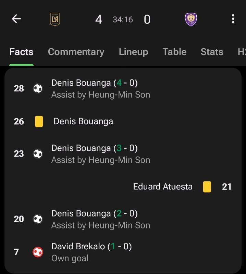Screen dimensions: 246x274
Task: Switch to the Commentary tab
Action: pos(76,52)
